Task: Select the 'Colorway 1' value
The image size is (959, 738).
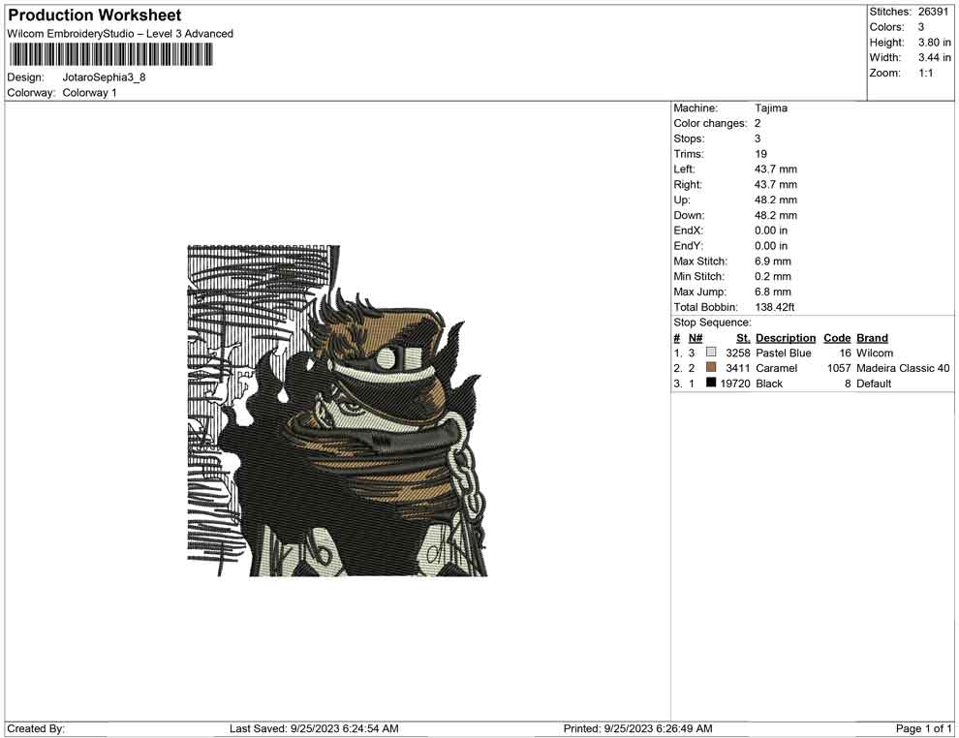Action: coord(89,93)
